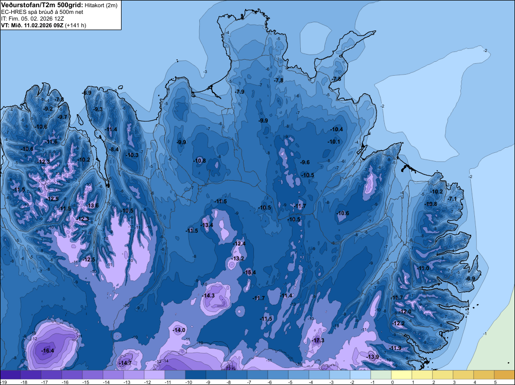Select the -11.6 temperature label

51,142
